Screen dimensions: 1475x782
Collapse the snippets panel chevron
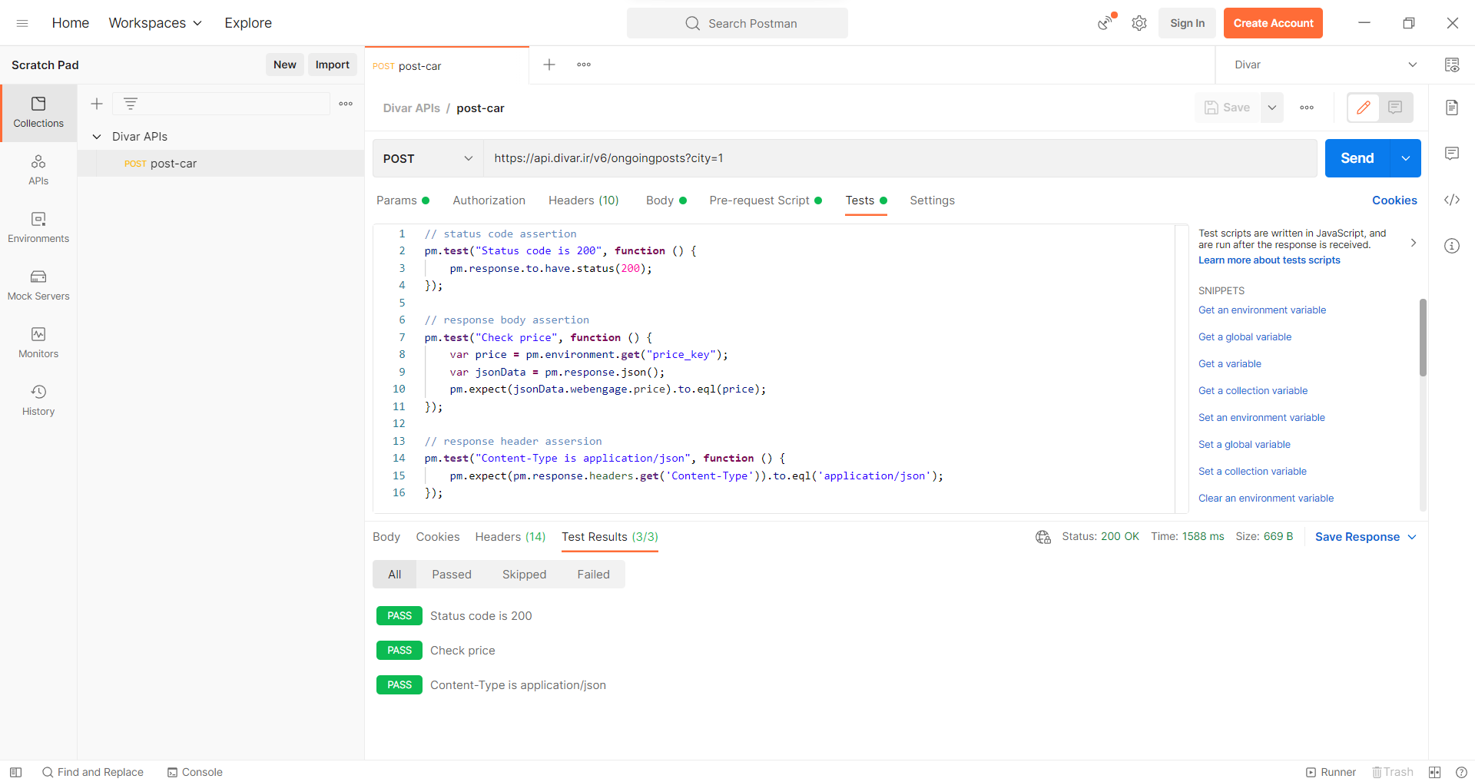(x=1414, y=243)
